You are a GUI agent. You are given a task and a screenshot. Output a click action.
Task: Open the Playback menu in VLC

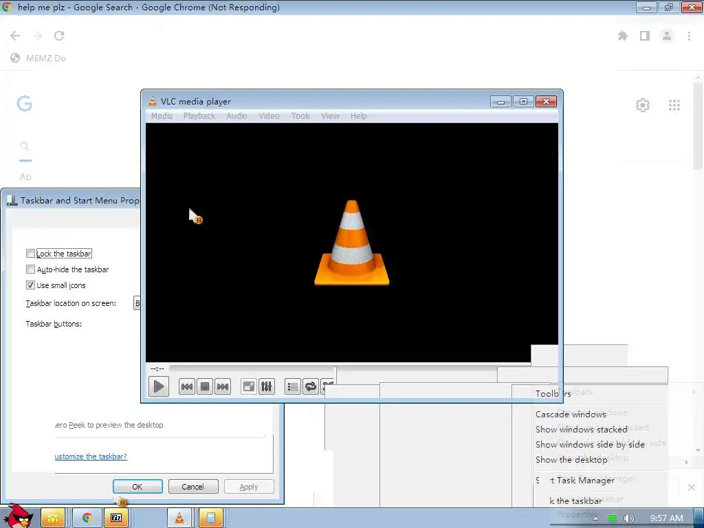(199, 115)
